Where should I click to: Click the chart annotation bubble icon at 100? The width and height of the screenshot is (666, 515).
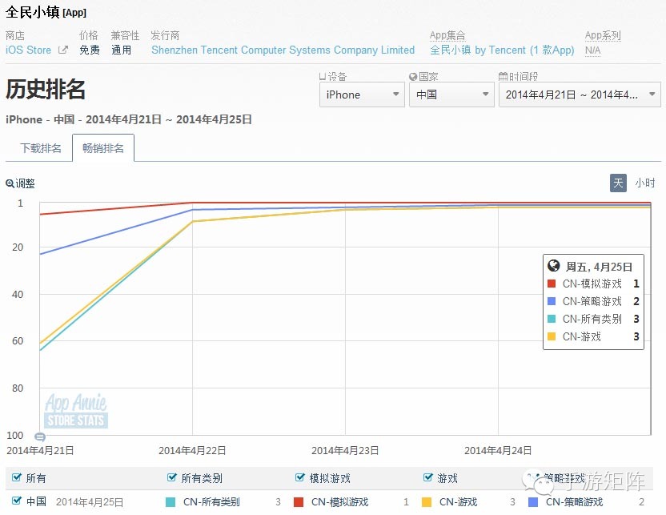(x=40, y=437)
